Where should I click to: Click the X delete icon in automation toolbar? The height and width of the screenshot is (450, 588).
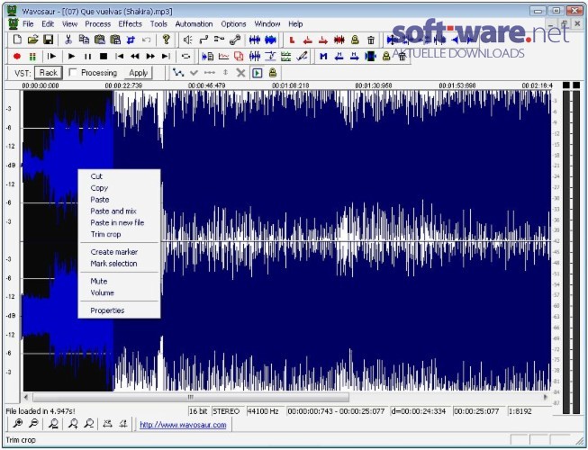(x=241, y=73)
